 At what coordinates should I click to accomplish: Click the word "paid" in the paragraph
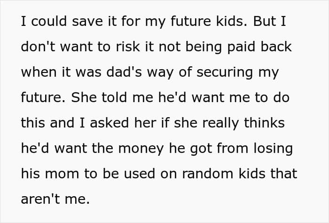241,48
